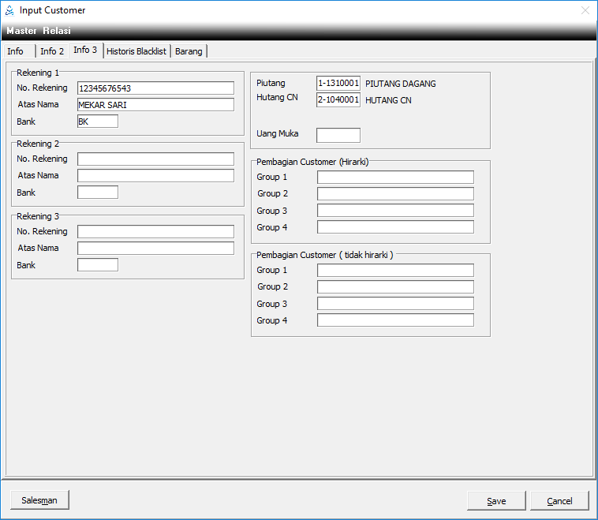Viewport: 598px width, 520px height.
Task: Click the Salesman button
Action: click(39, 500)
